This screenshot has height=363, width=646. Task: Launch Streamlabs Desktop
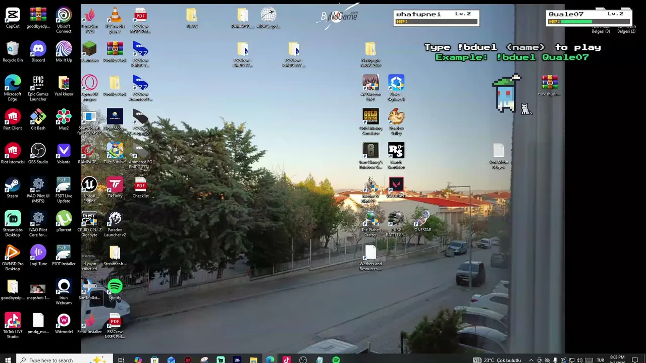tap(13, 224)
